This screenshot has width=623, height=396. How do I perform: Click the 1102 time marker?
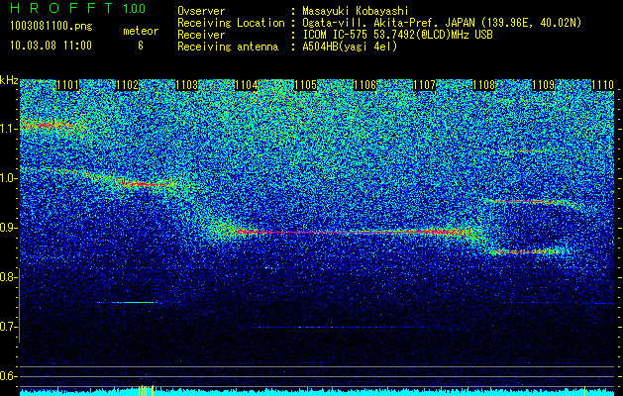tap(127, 85)
